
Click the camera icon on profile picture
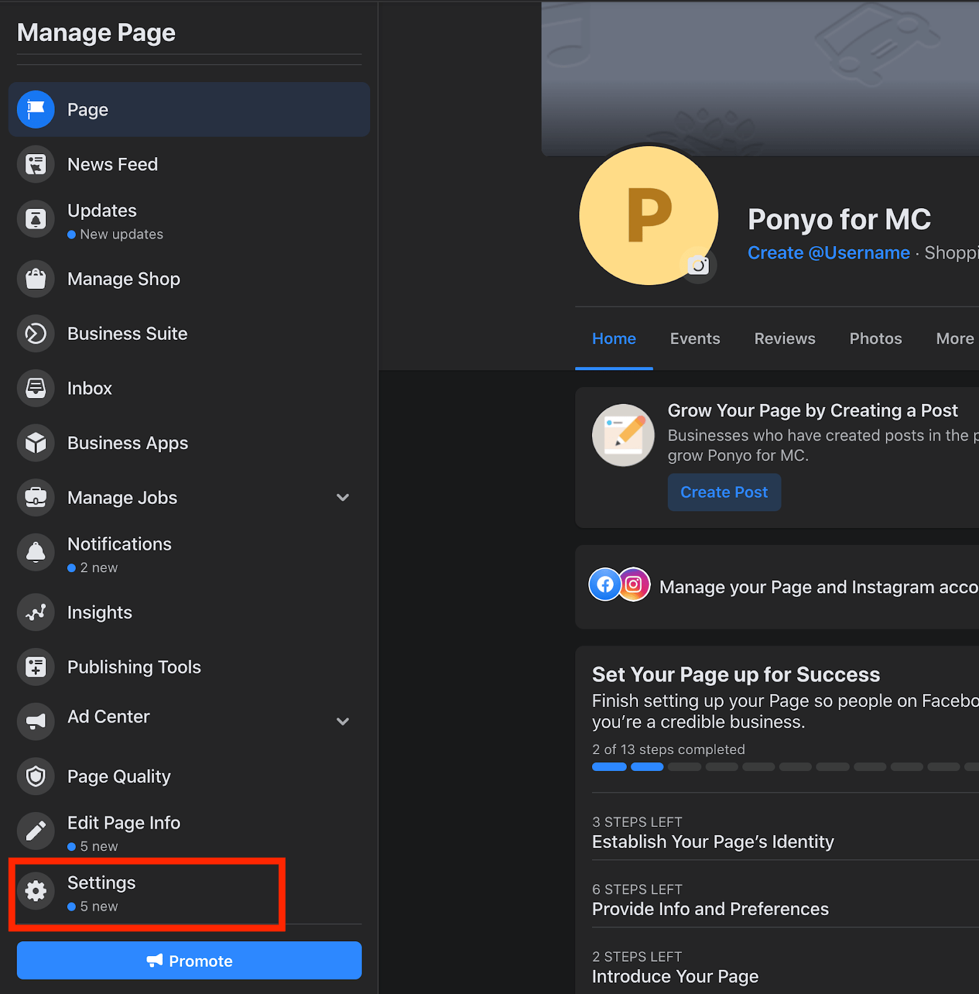point(698,265)
